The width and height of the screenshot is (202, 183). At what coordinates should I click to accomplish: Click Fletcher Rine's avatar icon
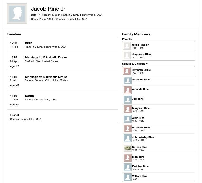pyautogui.click(x=128, y=167)
